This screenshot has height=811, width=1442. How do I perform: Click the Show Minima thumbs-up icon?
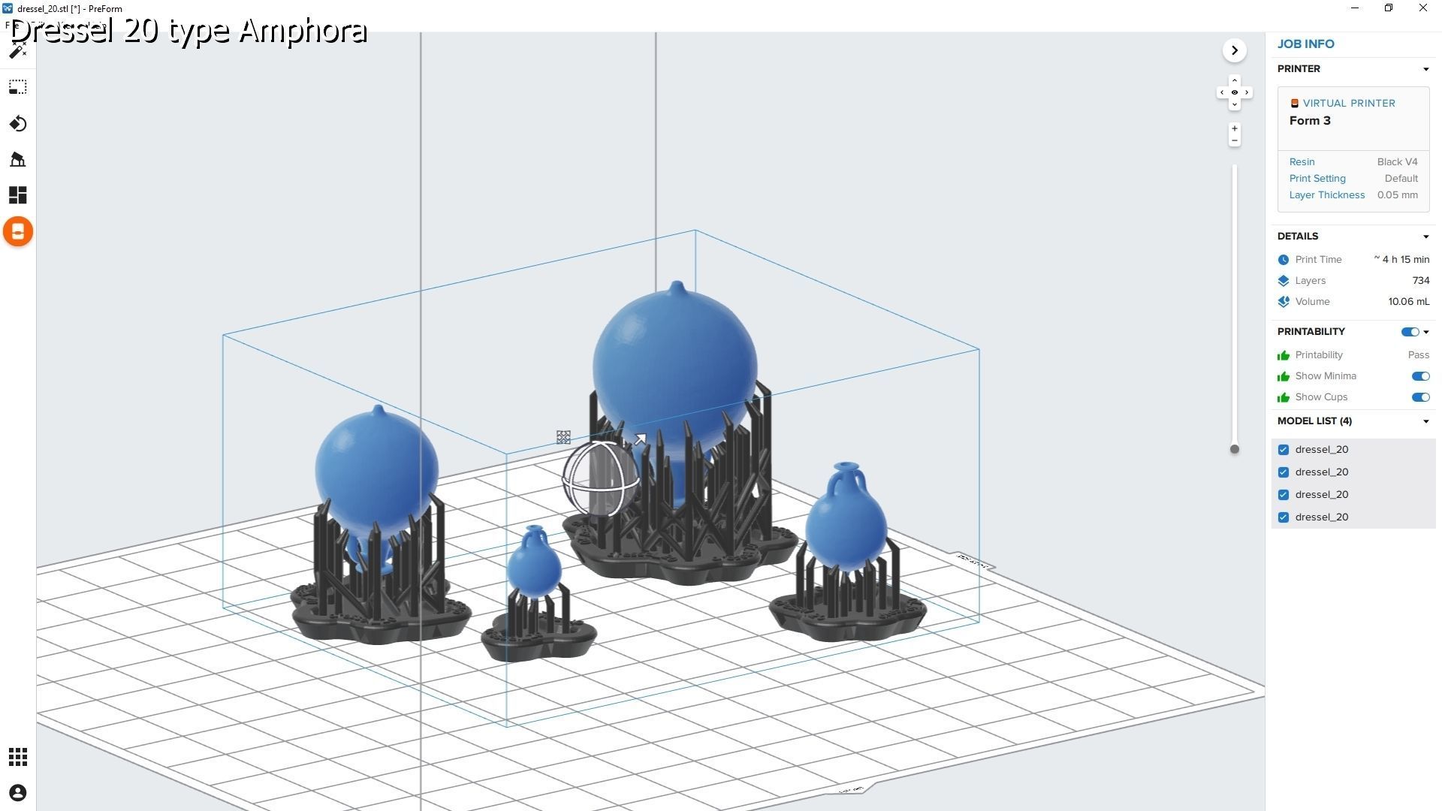1283,376
